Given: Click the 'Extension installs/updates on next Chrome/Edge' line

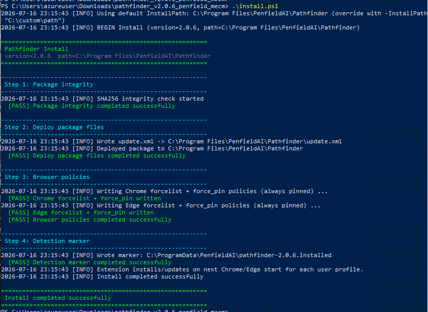Looking at the screenshot, I should (182, 269).
